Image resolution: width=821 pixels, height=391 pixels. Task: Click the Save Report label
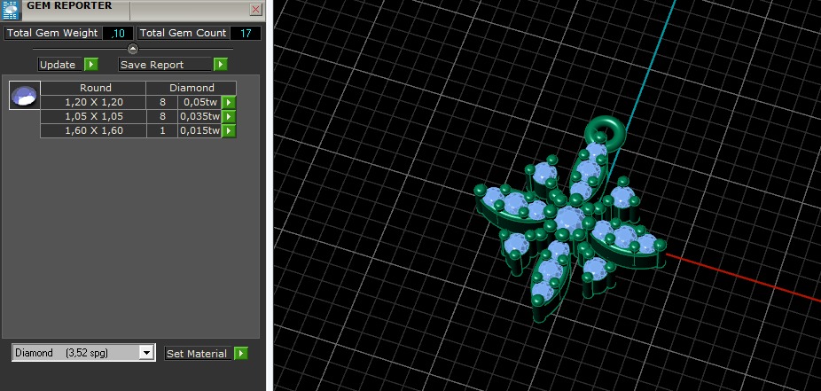165,65
